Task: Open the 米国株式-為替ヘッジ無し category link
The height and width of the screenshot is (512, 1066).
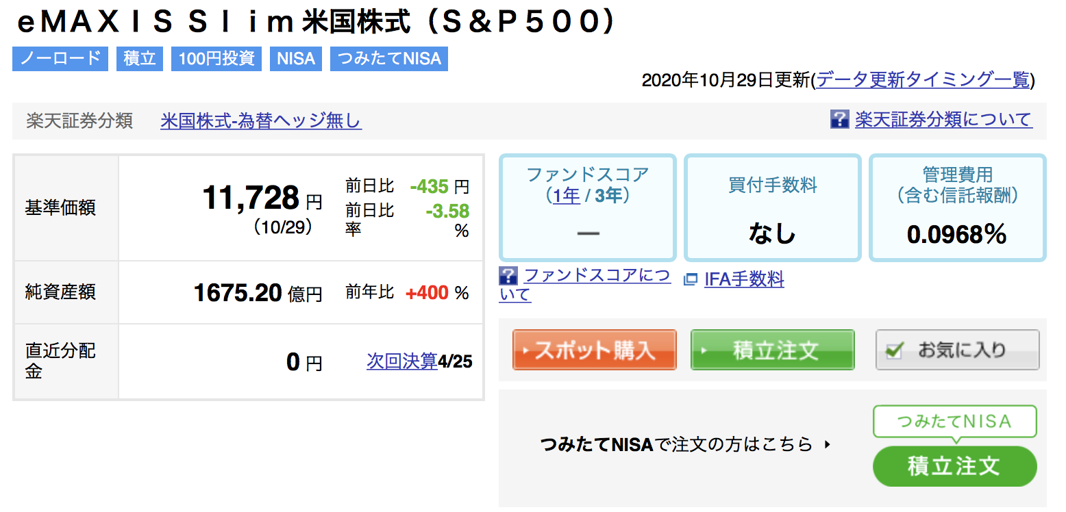Action: pyautogui.click(x=261, y=121)
